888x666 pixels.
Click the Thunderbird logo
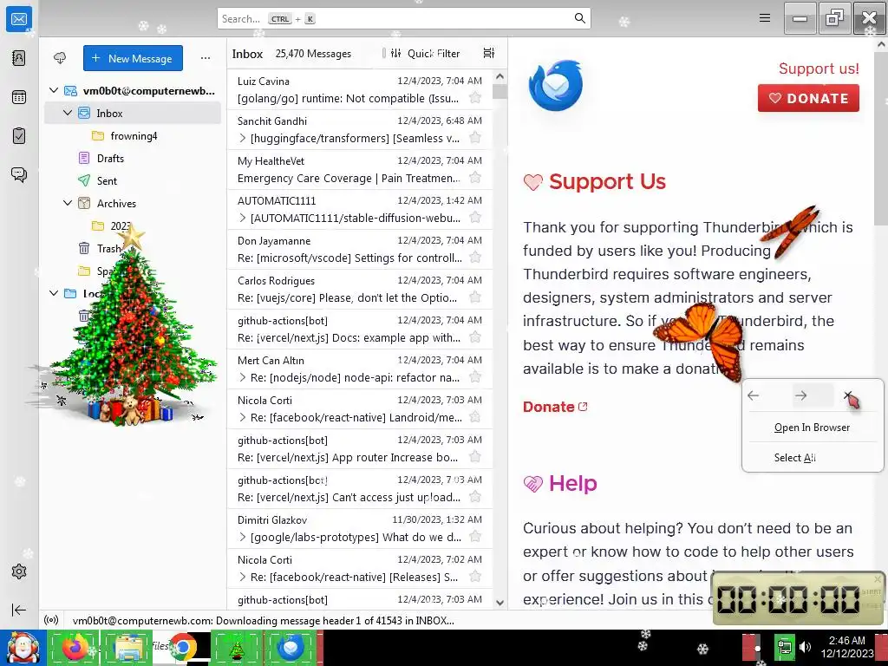point(556,86)
